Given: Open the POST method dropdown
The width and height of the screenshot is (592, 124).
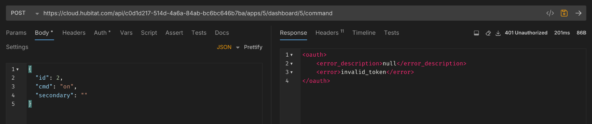Looking at the screenshot, I should tap(25, 13).
